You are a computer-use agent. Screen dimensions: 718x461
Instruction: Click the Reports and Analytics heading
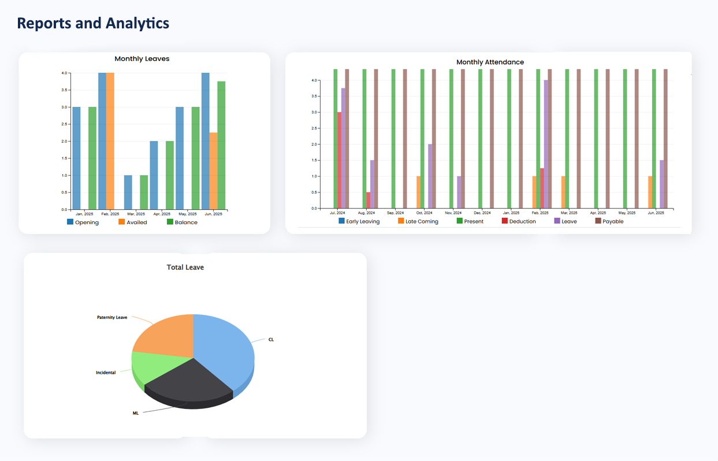pos(93,23)
